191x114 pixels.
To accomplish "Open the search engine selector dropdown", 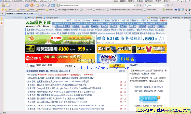I will coord(146,5).
